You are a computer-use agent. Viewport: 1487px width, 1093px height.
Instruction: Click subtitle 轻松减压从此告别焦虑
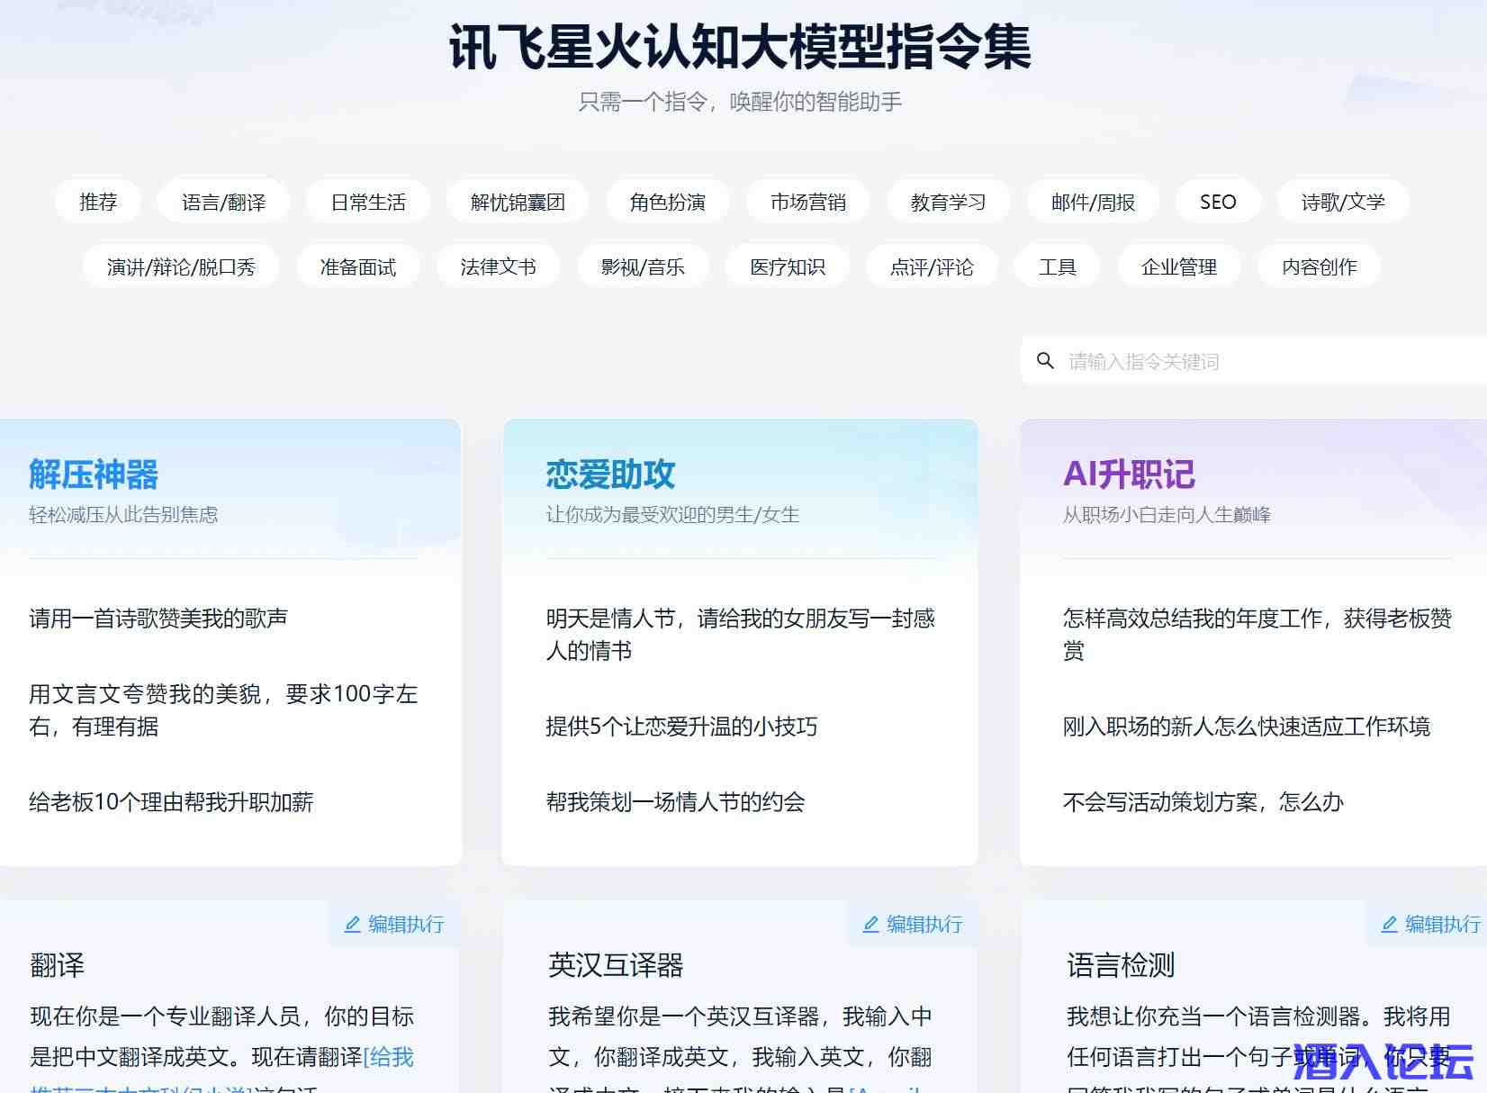pyautogui.click(x=123, y=515)
